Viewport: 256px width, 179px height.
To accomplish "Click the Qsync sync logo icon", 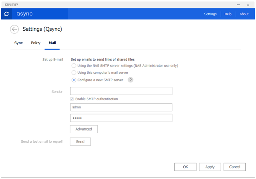I will click(x=6, y=14).
